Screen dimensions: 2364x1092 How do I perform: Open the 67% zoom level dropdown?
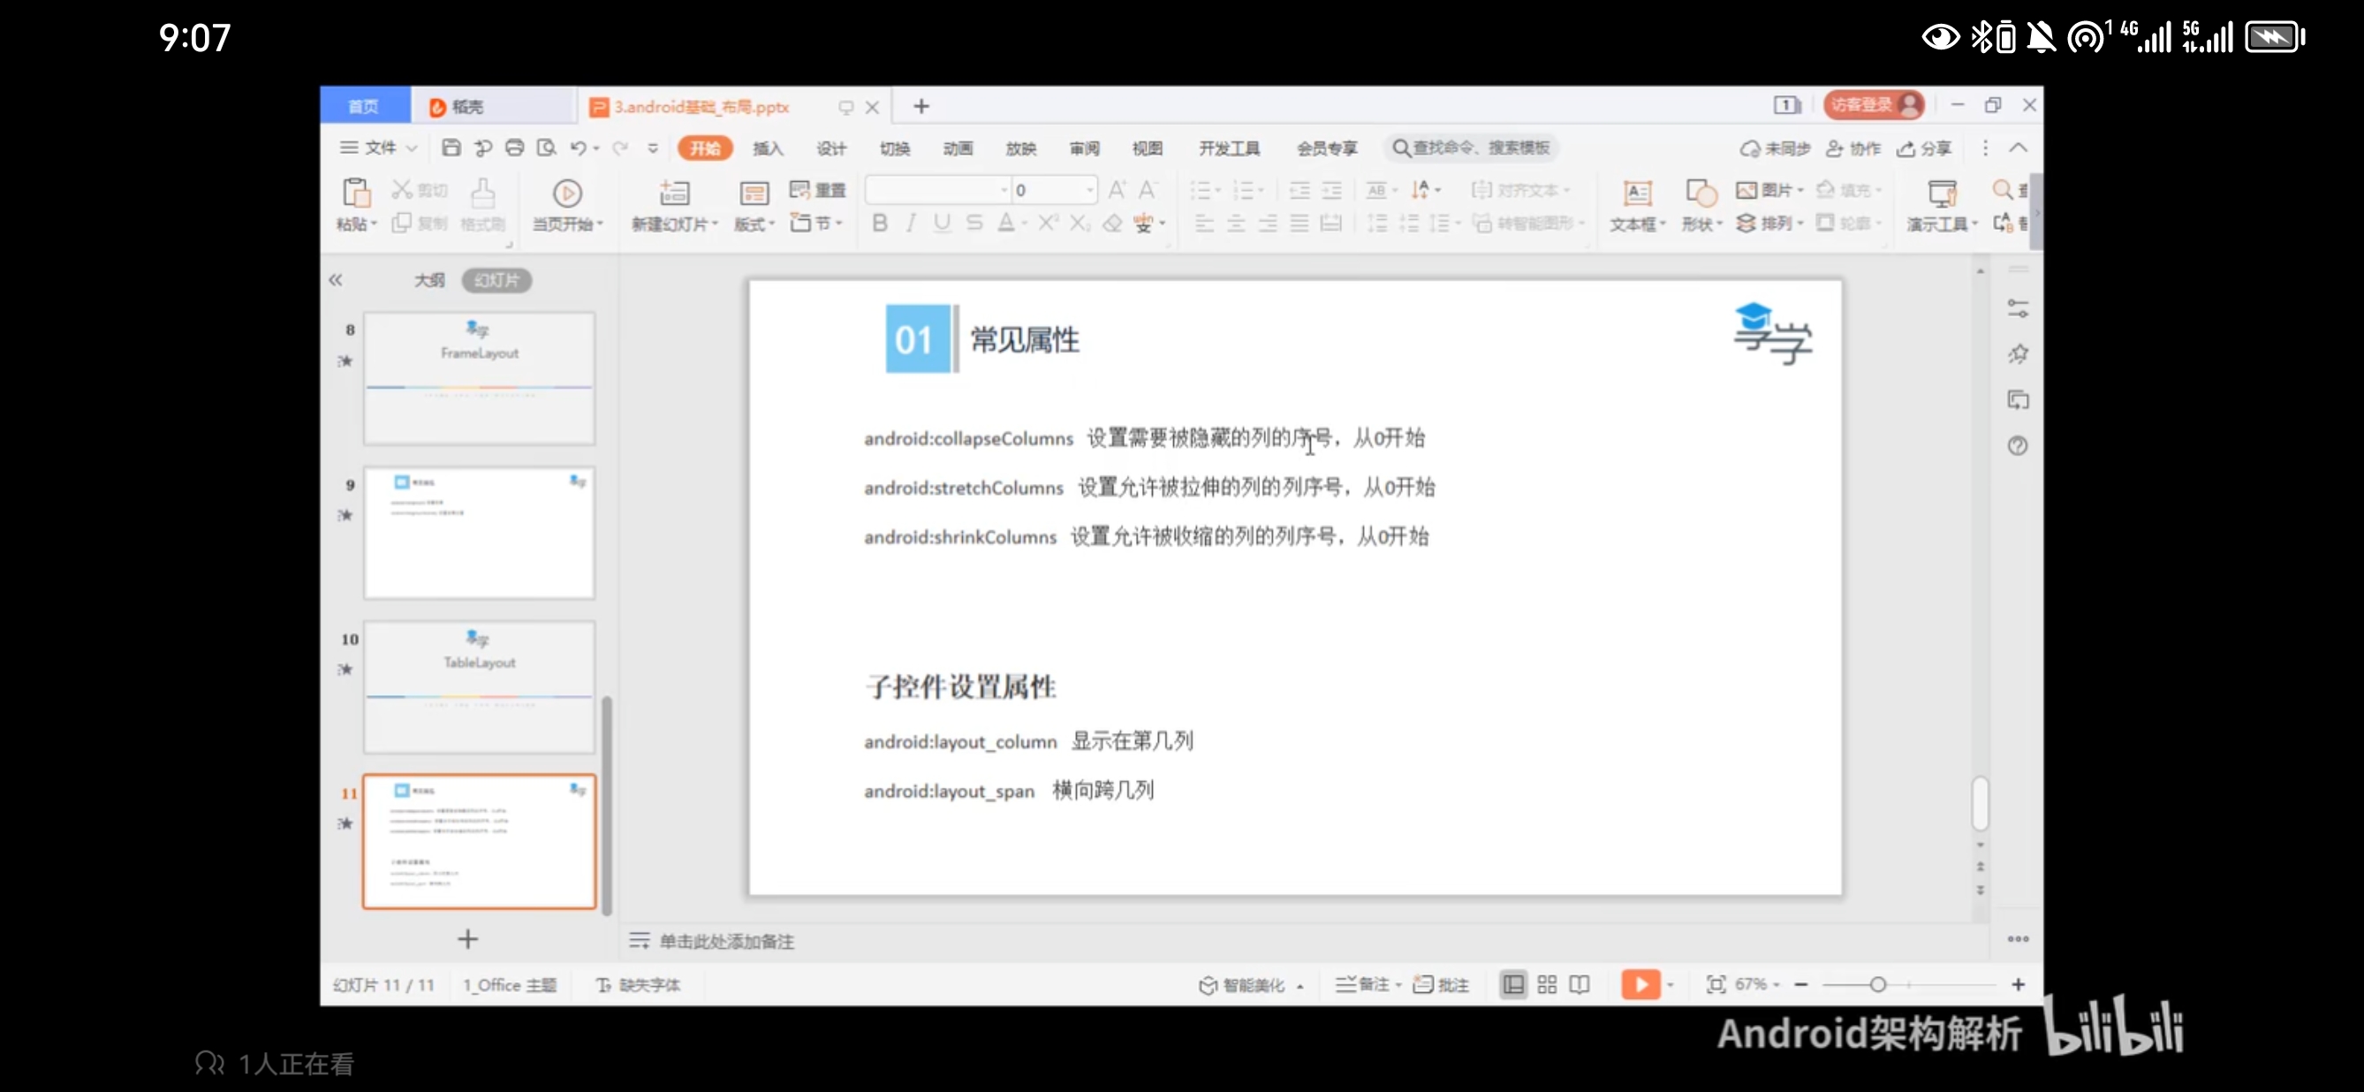(x=1755, y=984)
